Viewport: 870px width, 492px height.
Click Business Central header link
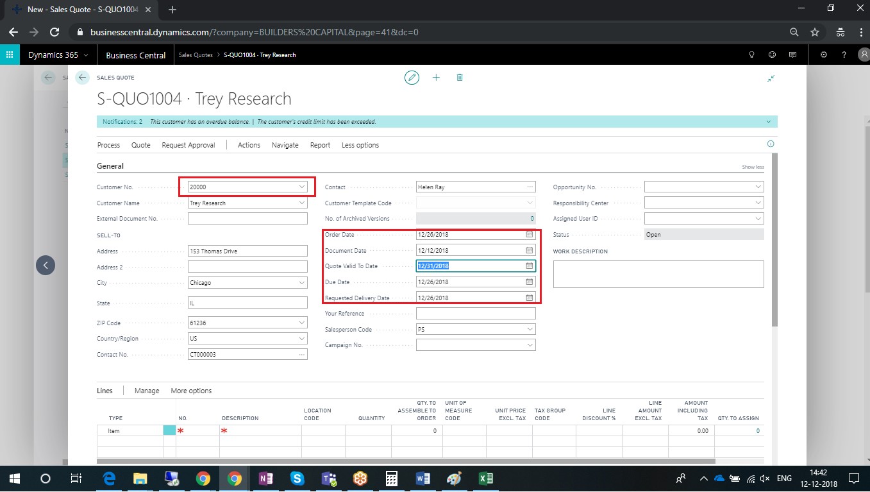tap(136, 55)
